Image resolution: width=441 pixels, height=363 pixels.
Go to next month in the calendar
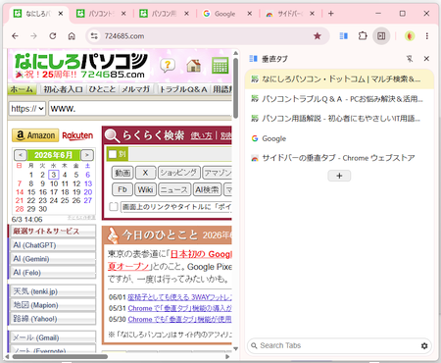coord(87,155)
